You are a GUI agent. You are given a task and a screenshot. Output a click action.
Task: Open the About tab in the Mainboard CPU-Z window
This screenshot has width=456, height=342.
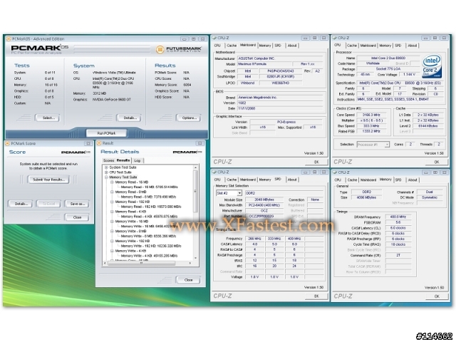(x=292, y=45)
